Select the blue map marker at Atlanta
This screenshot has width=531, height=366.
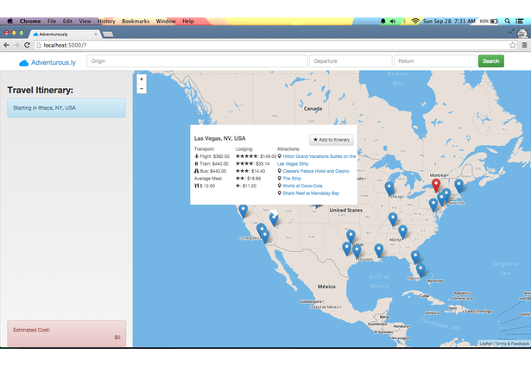click(x=402, y=231)
